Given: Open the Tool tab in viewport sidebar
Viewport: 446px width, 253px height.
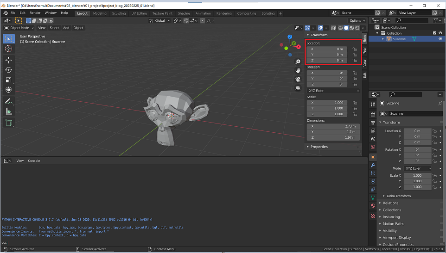Looking at the screenshot, I should coord(365,50).
